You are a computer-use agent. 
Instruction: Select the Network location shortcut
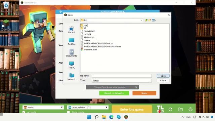click(72, 77)
